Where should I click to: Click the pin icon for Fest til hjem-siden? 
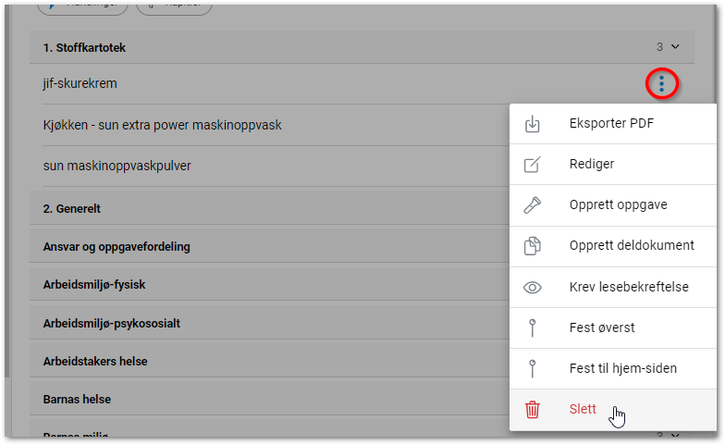pyautogui.click(x=533, y=369)
